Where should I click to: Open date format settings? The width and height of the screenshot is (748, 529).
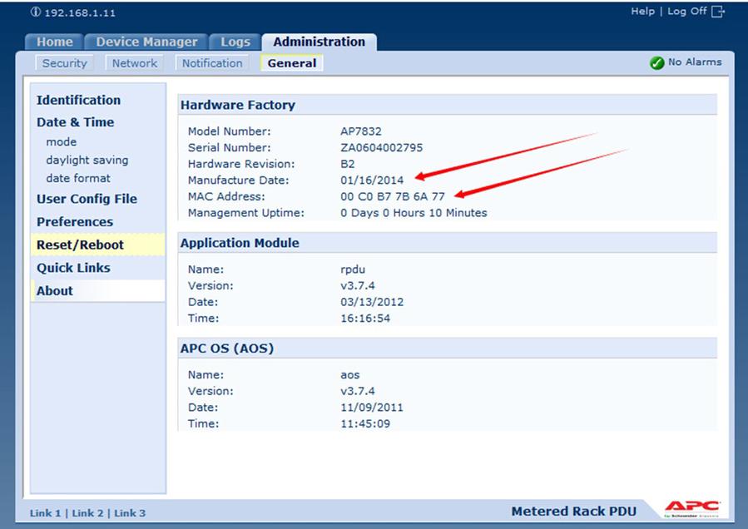coord(77,178)
